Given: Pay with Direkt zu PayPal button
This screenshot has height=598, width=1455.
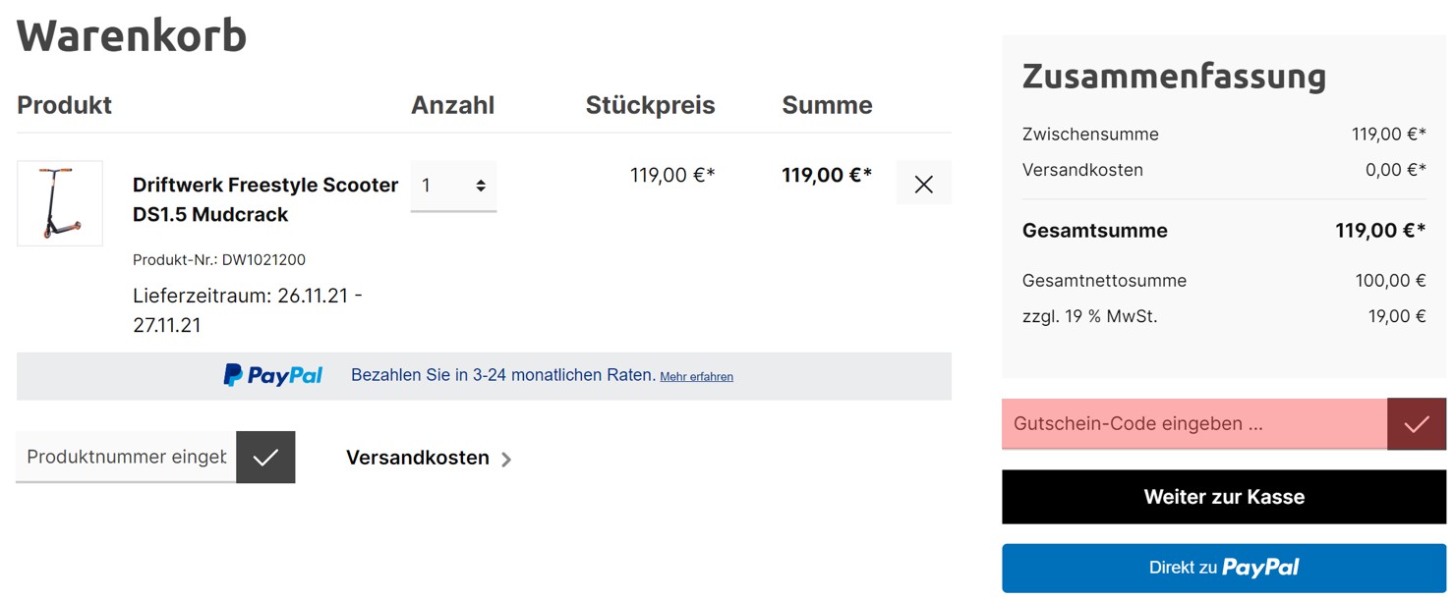Looking at the screenshot, I should (x=1224, y=568).
